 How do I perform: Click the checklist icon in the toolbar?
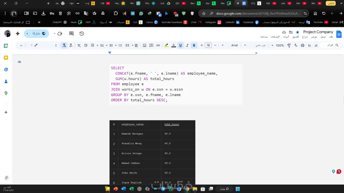120,45
